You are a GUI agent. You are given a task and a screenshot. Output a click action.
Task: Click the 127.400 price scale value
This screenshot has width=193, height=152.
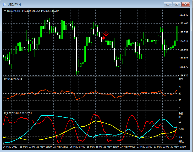[184, 24]
